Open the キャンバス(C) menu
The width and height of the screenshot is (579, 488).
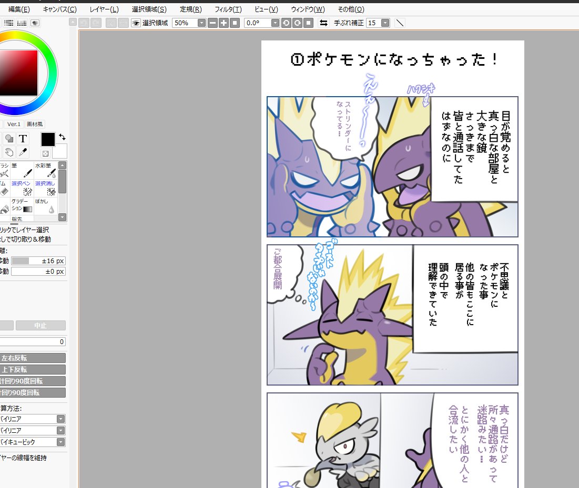[x=60, y=9]
